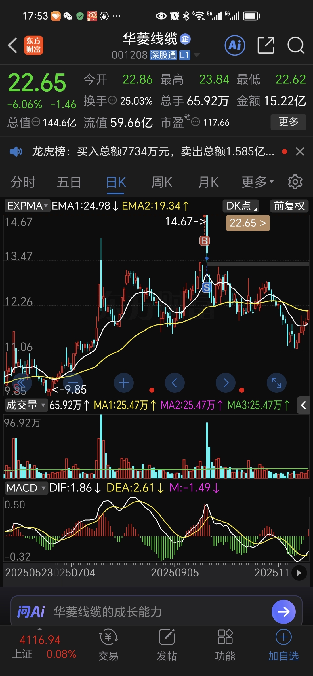Open the 功能 functions icon
Viewport: 313px width, 676px height.
225,645
